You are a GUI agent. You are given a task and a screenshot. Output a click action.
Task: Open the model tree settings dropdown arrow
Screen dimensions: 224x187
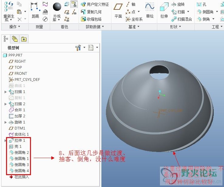(84, 47)
